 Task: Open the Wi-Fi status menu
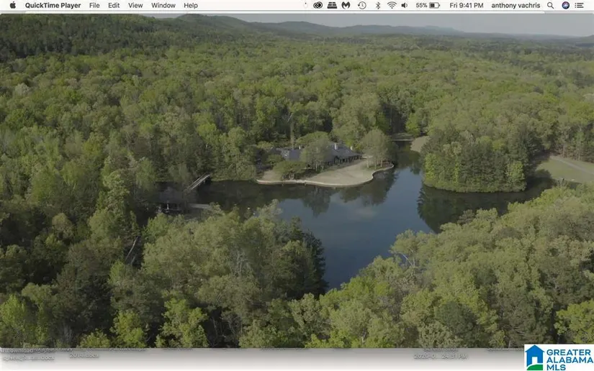coord(392,5)
